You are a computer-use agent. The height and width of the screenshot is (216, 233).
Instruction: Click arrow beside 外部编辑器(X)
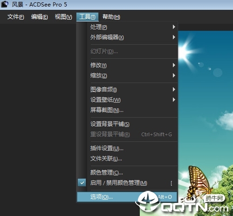[x=174, y=37]
